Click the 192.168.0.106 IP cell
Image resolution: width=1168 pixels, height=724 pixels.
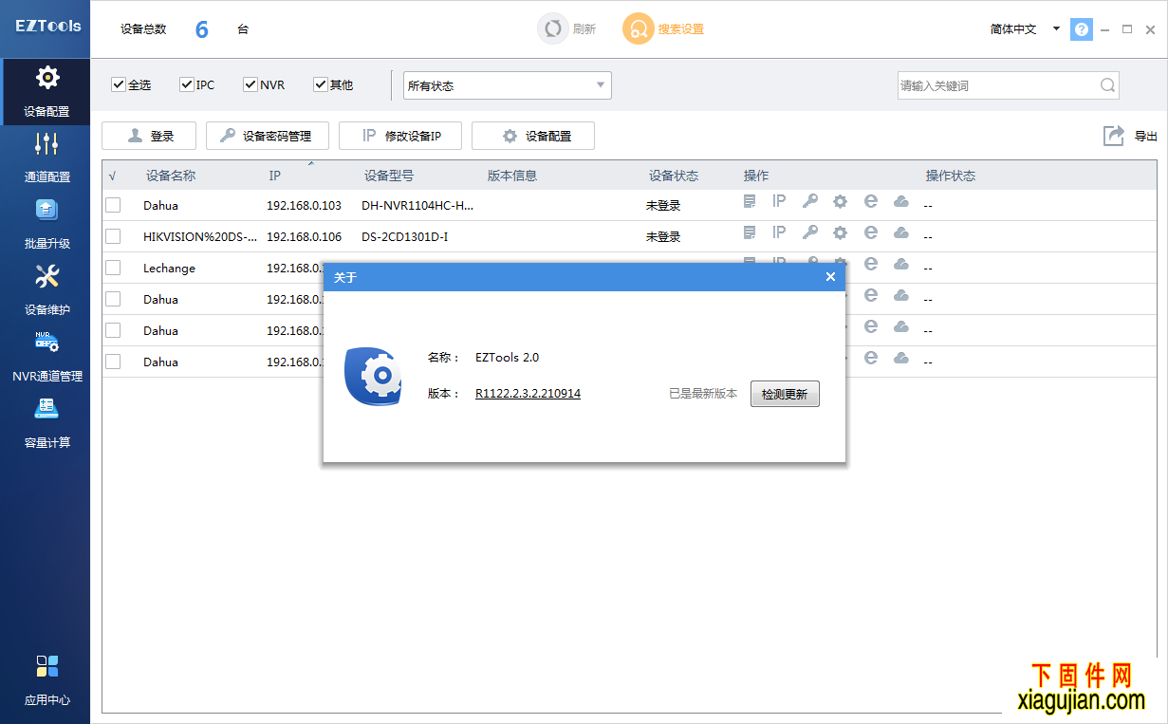(x=305, y=236)
